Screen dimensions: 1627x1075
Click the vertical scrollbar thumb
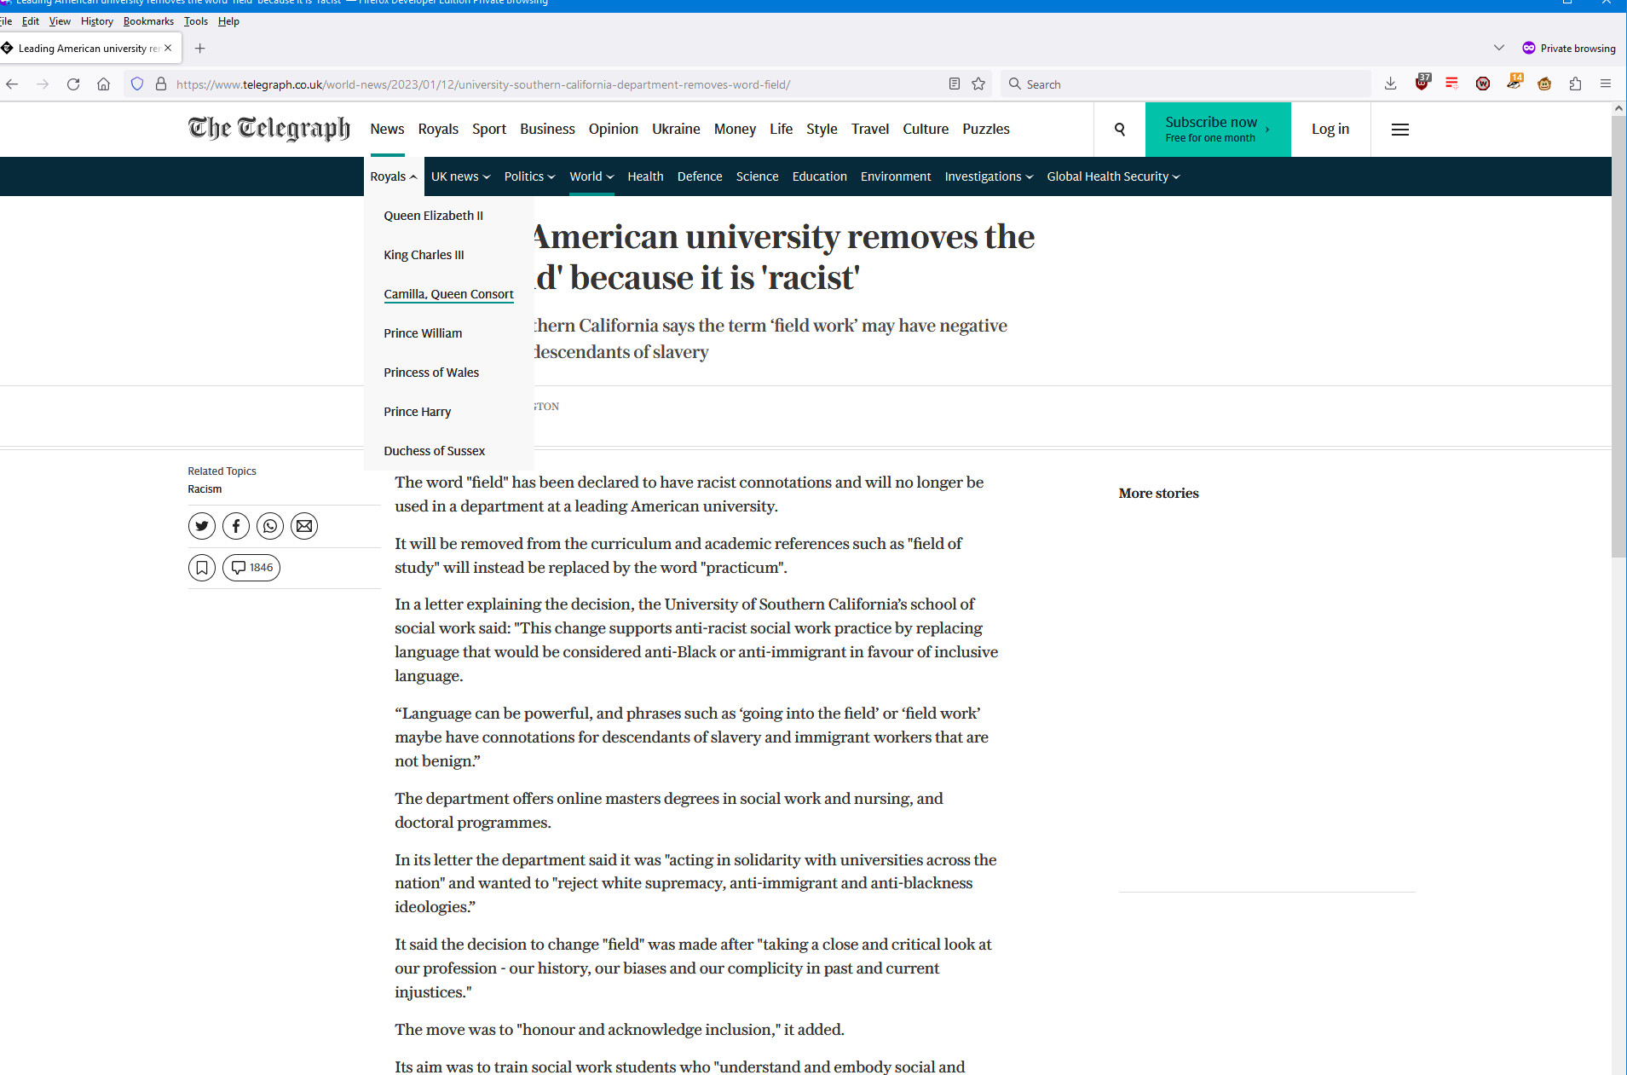(x=1619, y=336)
